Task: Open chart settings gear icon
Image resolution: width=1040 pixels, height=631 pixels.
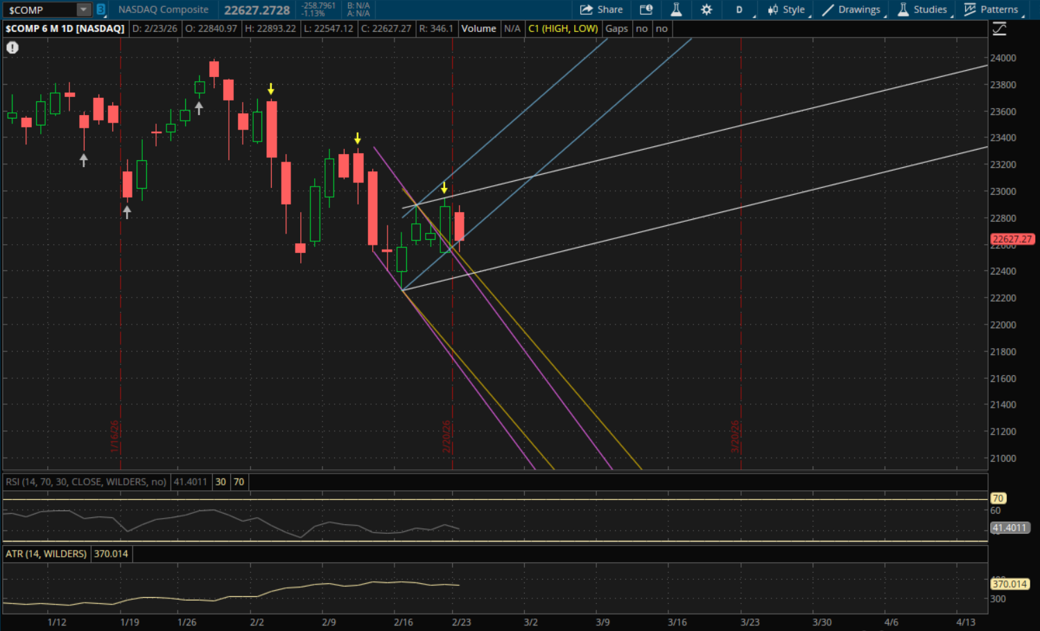Action: tap(707, 10)
